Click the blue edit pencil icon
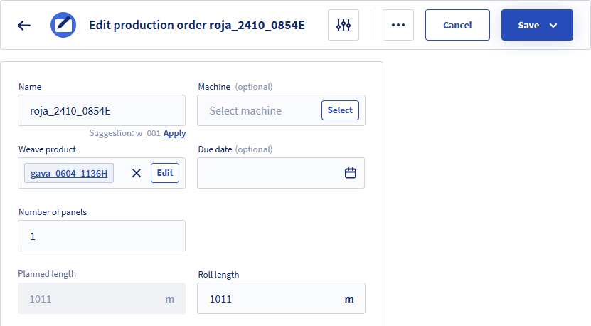Image resolution: width=591 pixels, height=326 pixels. (x=63, y=25)
